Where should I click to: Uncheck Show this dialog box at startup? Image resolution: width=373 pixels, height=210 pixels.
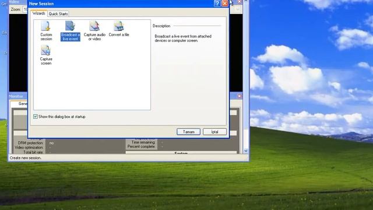click(x=36, y=117)
